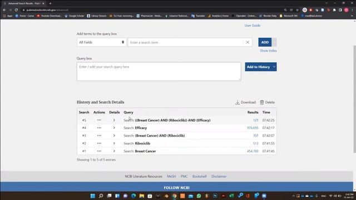The height and width of the screenshot is (200, 356).
Task: Expand details for search #2
Action: [114, 143]
